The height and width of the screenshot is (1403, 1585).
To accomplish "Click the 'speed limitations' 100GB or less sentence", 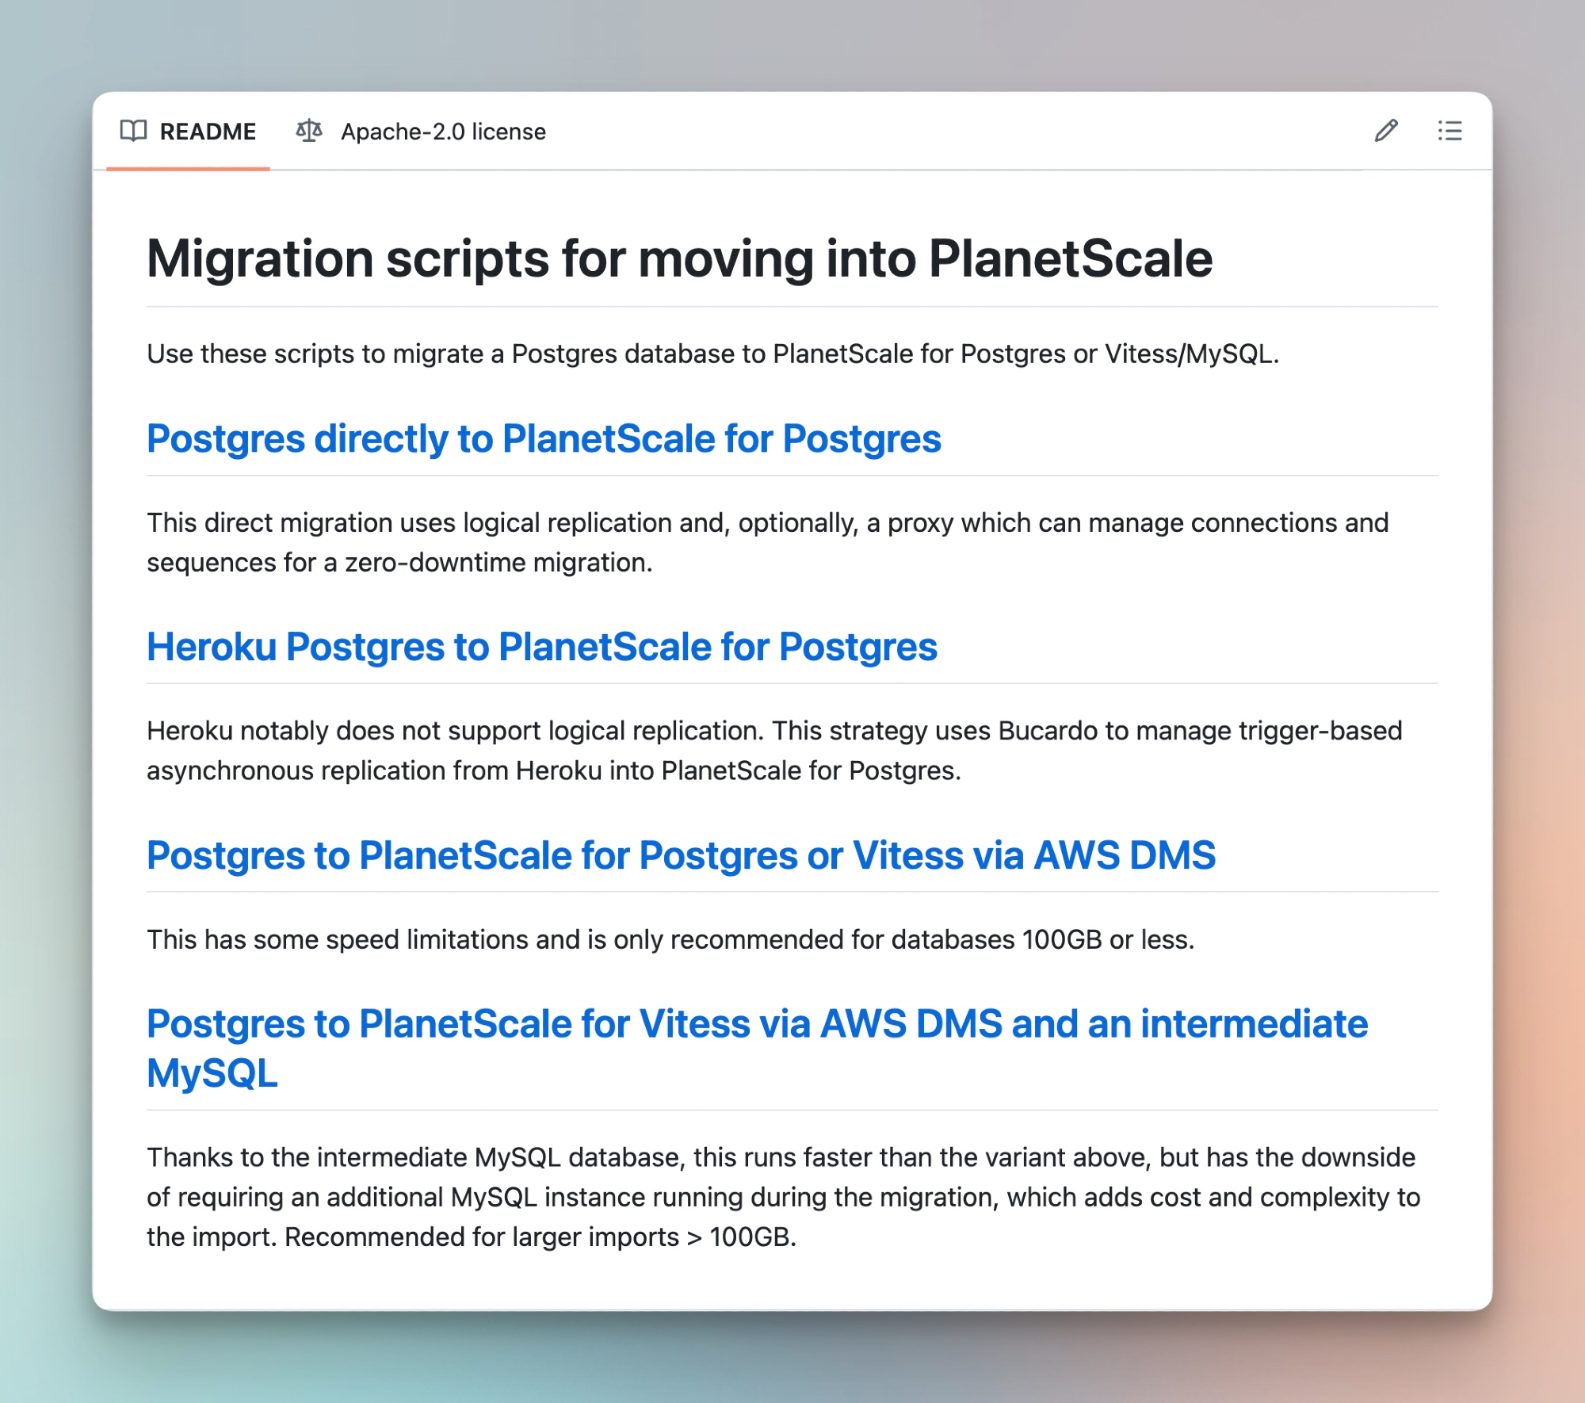I will pyautogui.click(x=670, y=939).
